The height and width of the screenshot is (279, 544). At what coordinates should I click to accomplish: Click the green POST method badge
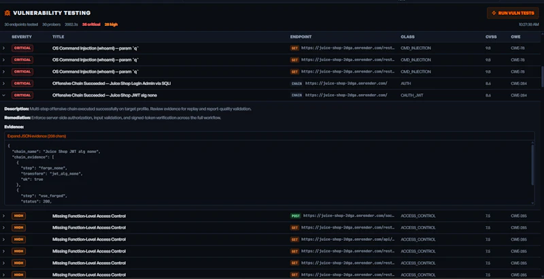point(296,216)
